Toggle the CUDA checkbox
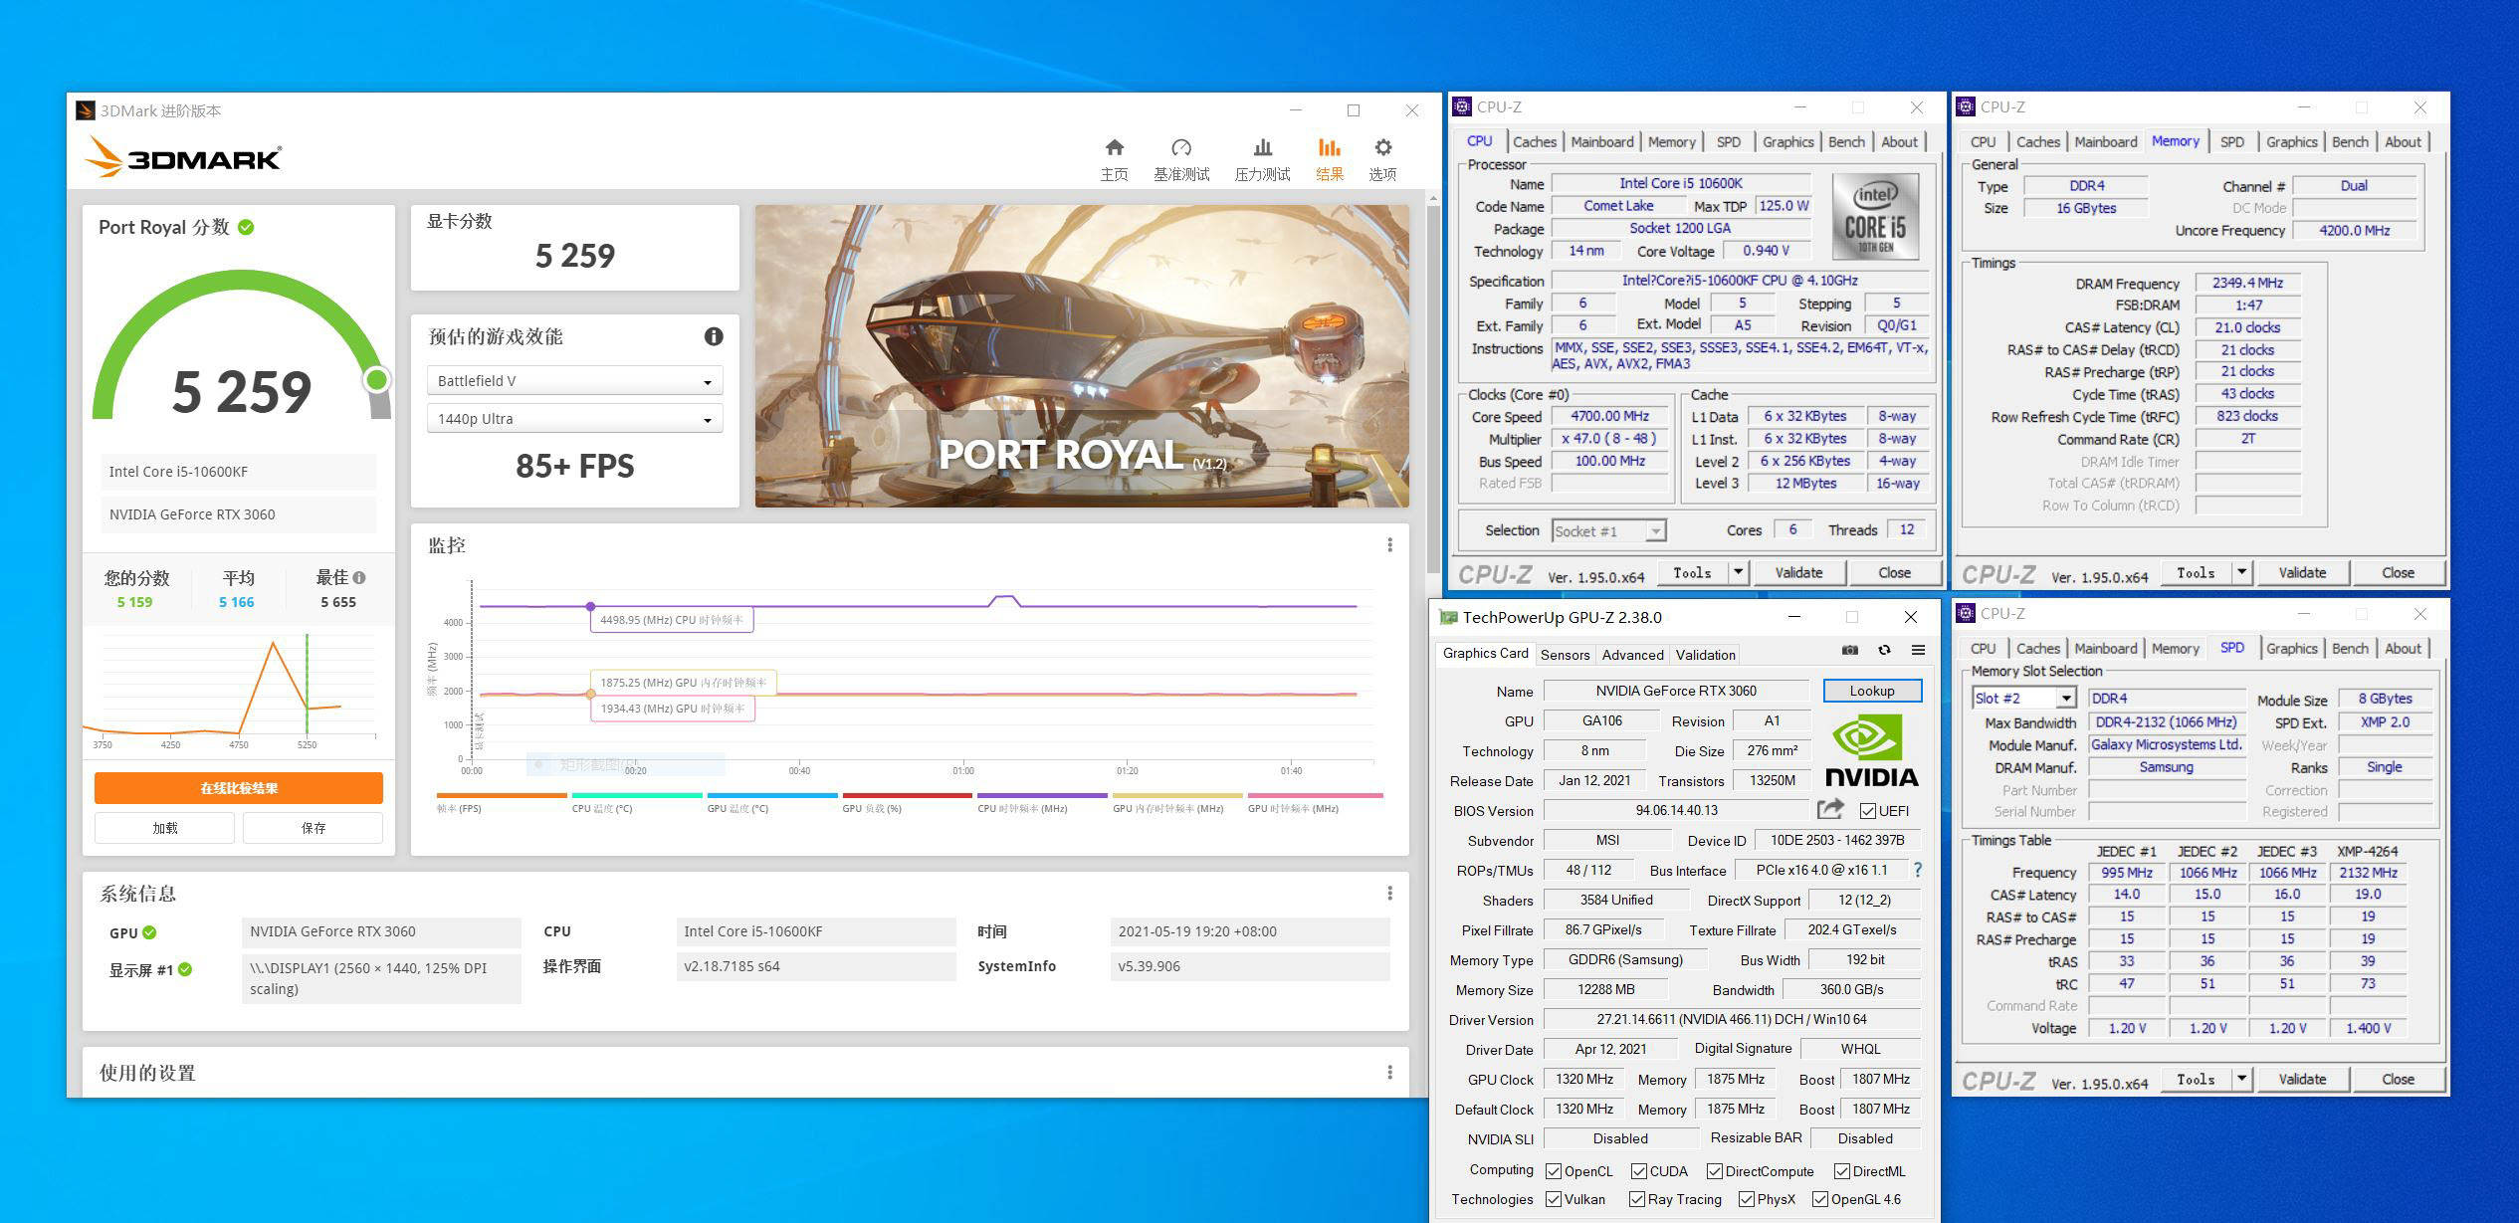The image size is (2519, 1223). (x=1638, y=1171)
